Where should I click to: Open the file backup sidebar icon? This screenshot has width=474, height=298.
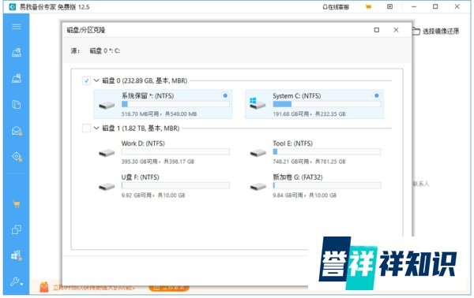click(17, 104)
